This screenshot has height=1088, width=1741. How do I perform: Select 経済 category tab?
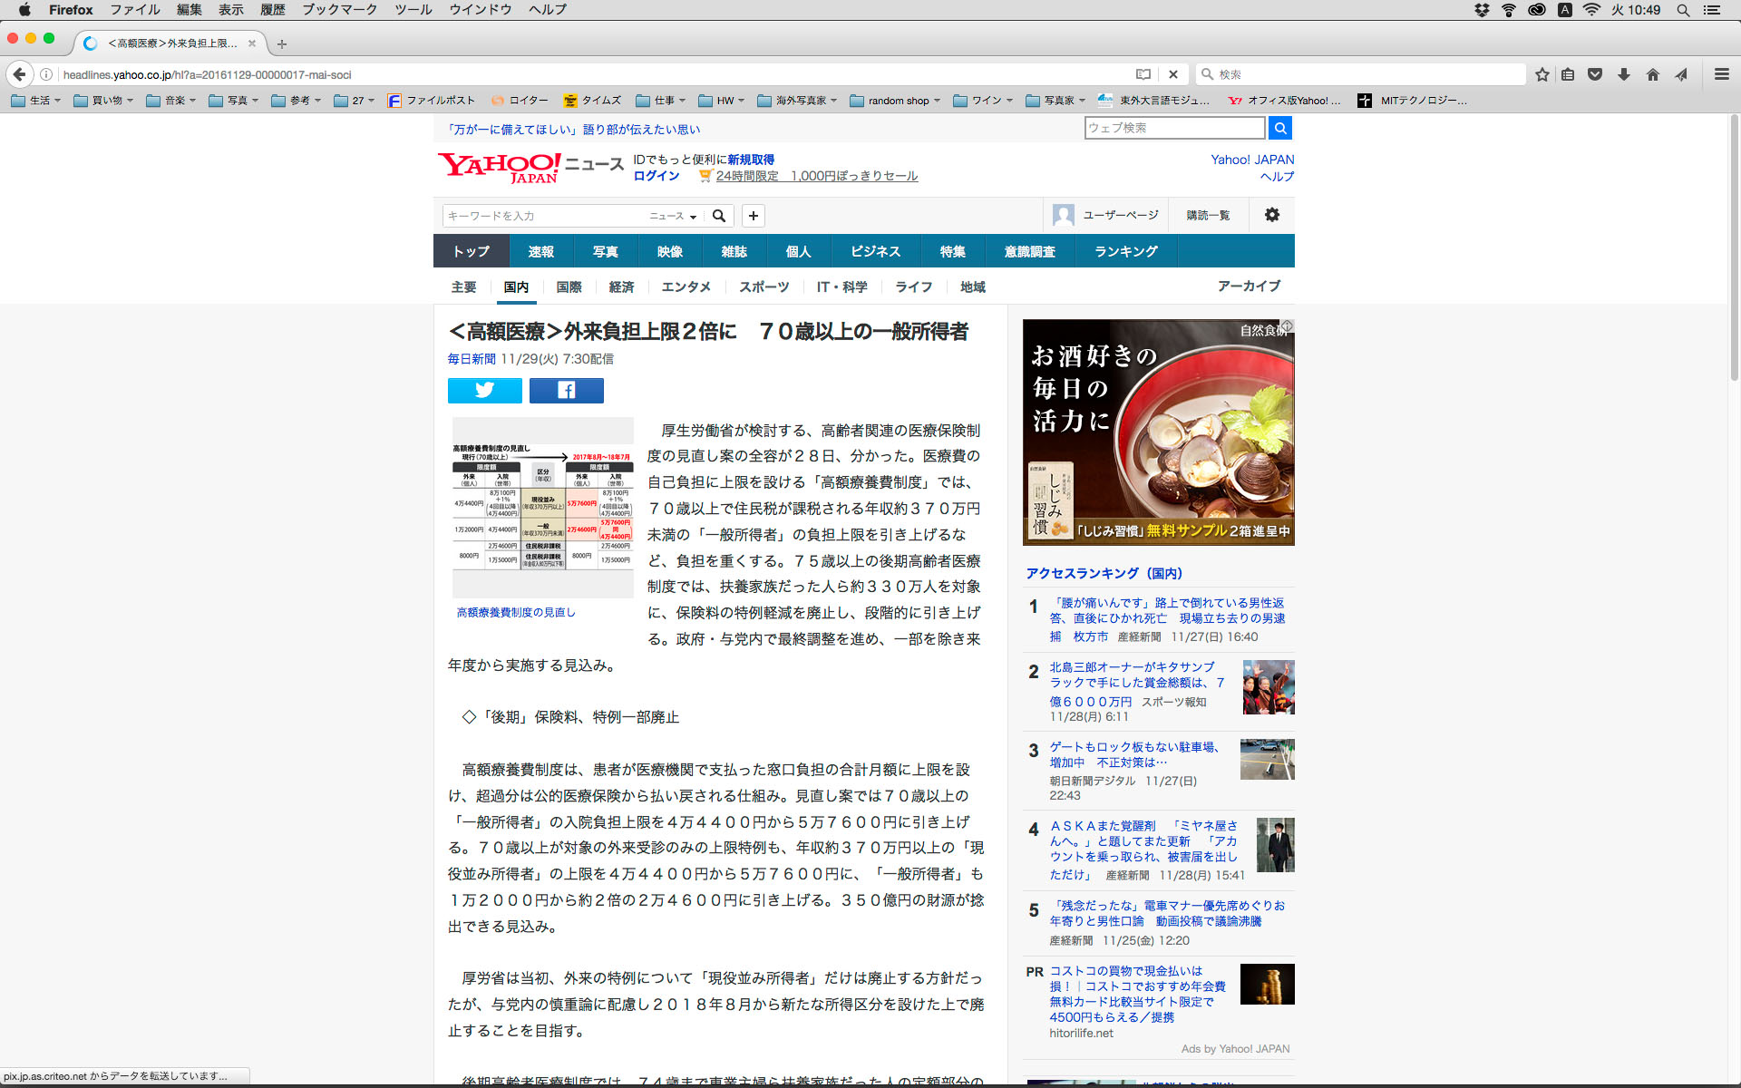click(621, 287)
